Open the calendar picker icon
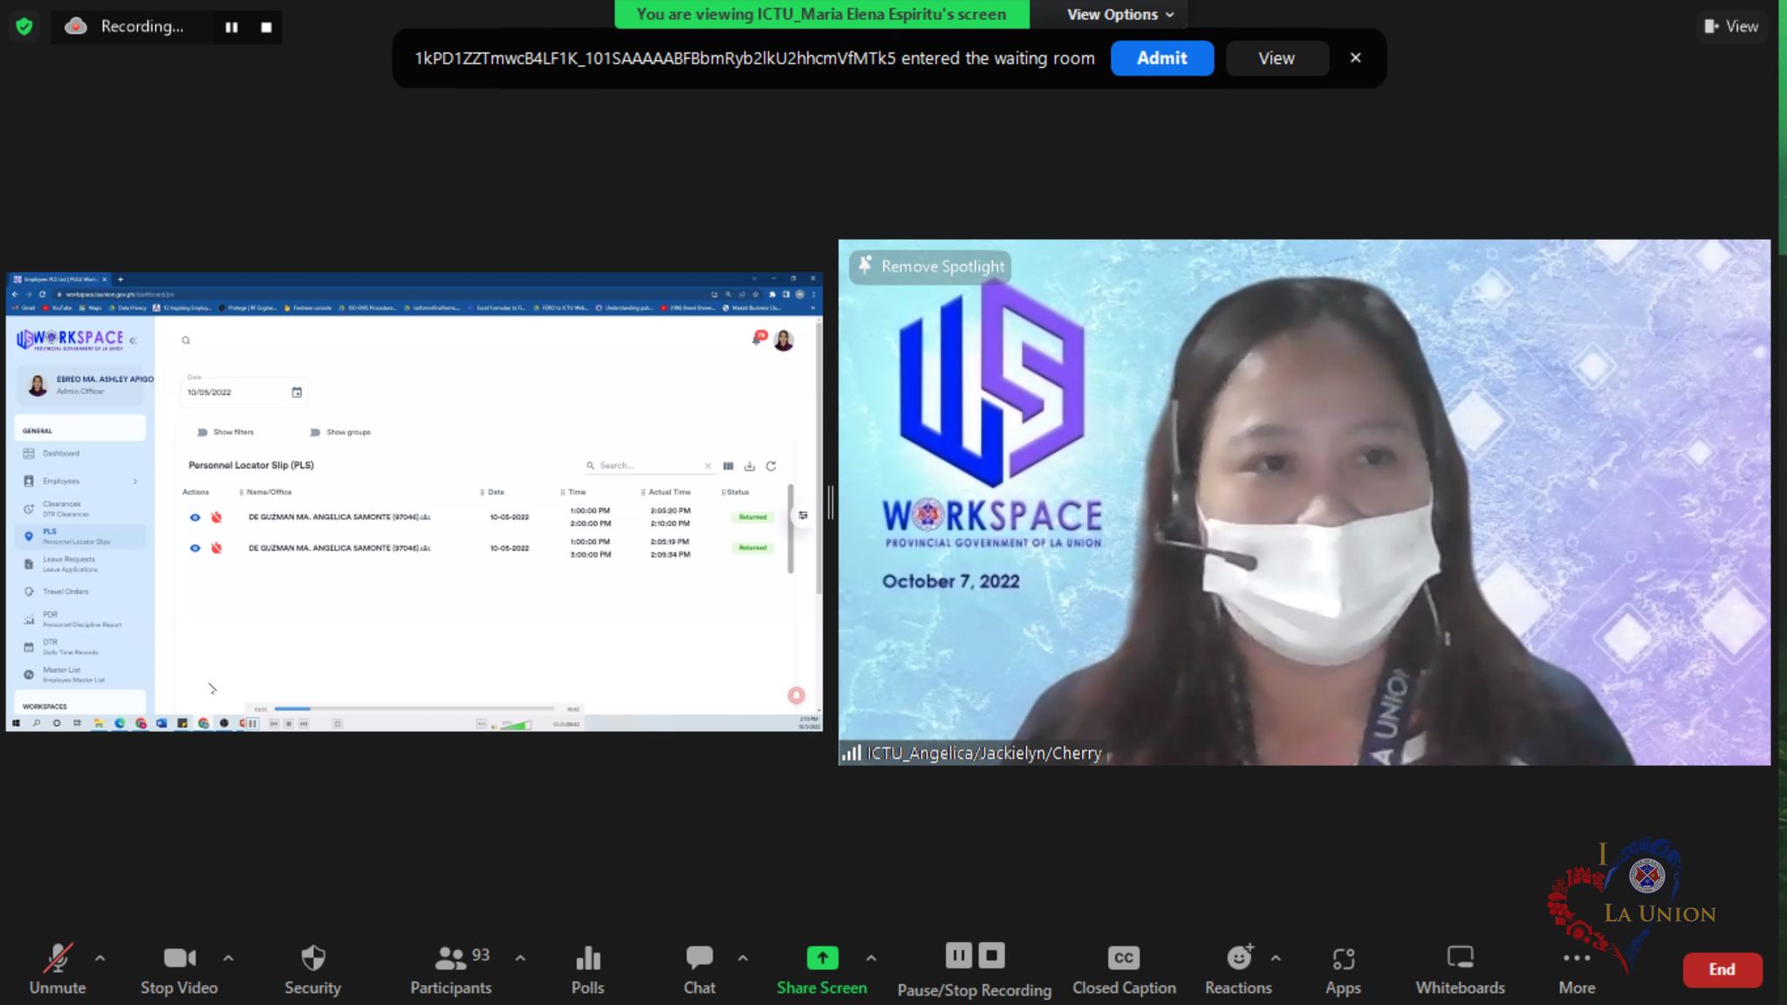 [297, 393]
